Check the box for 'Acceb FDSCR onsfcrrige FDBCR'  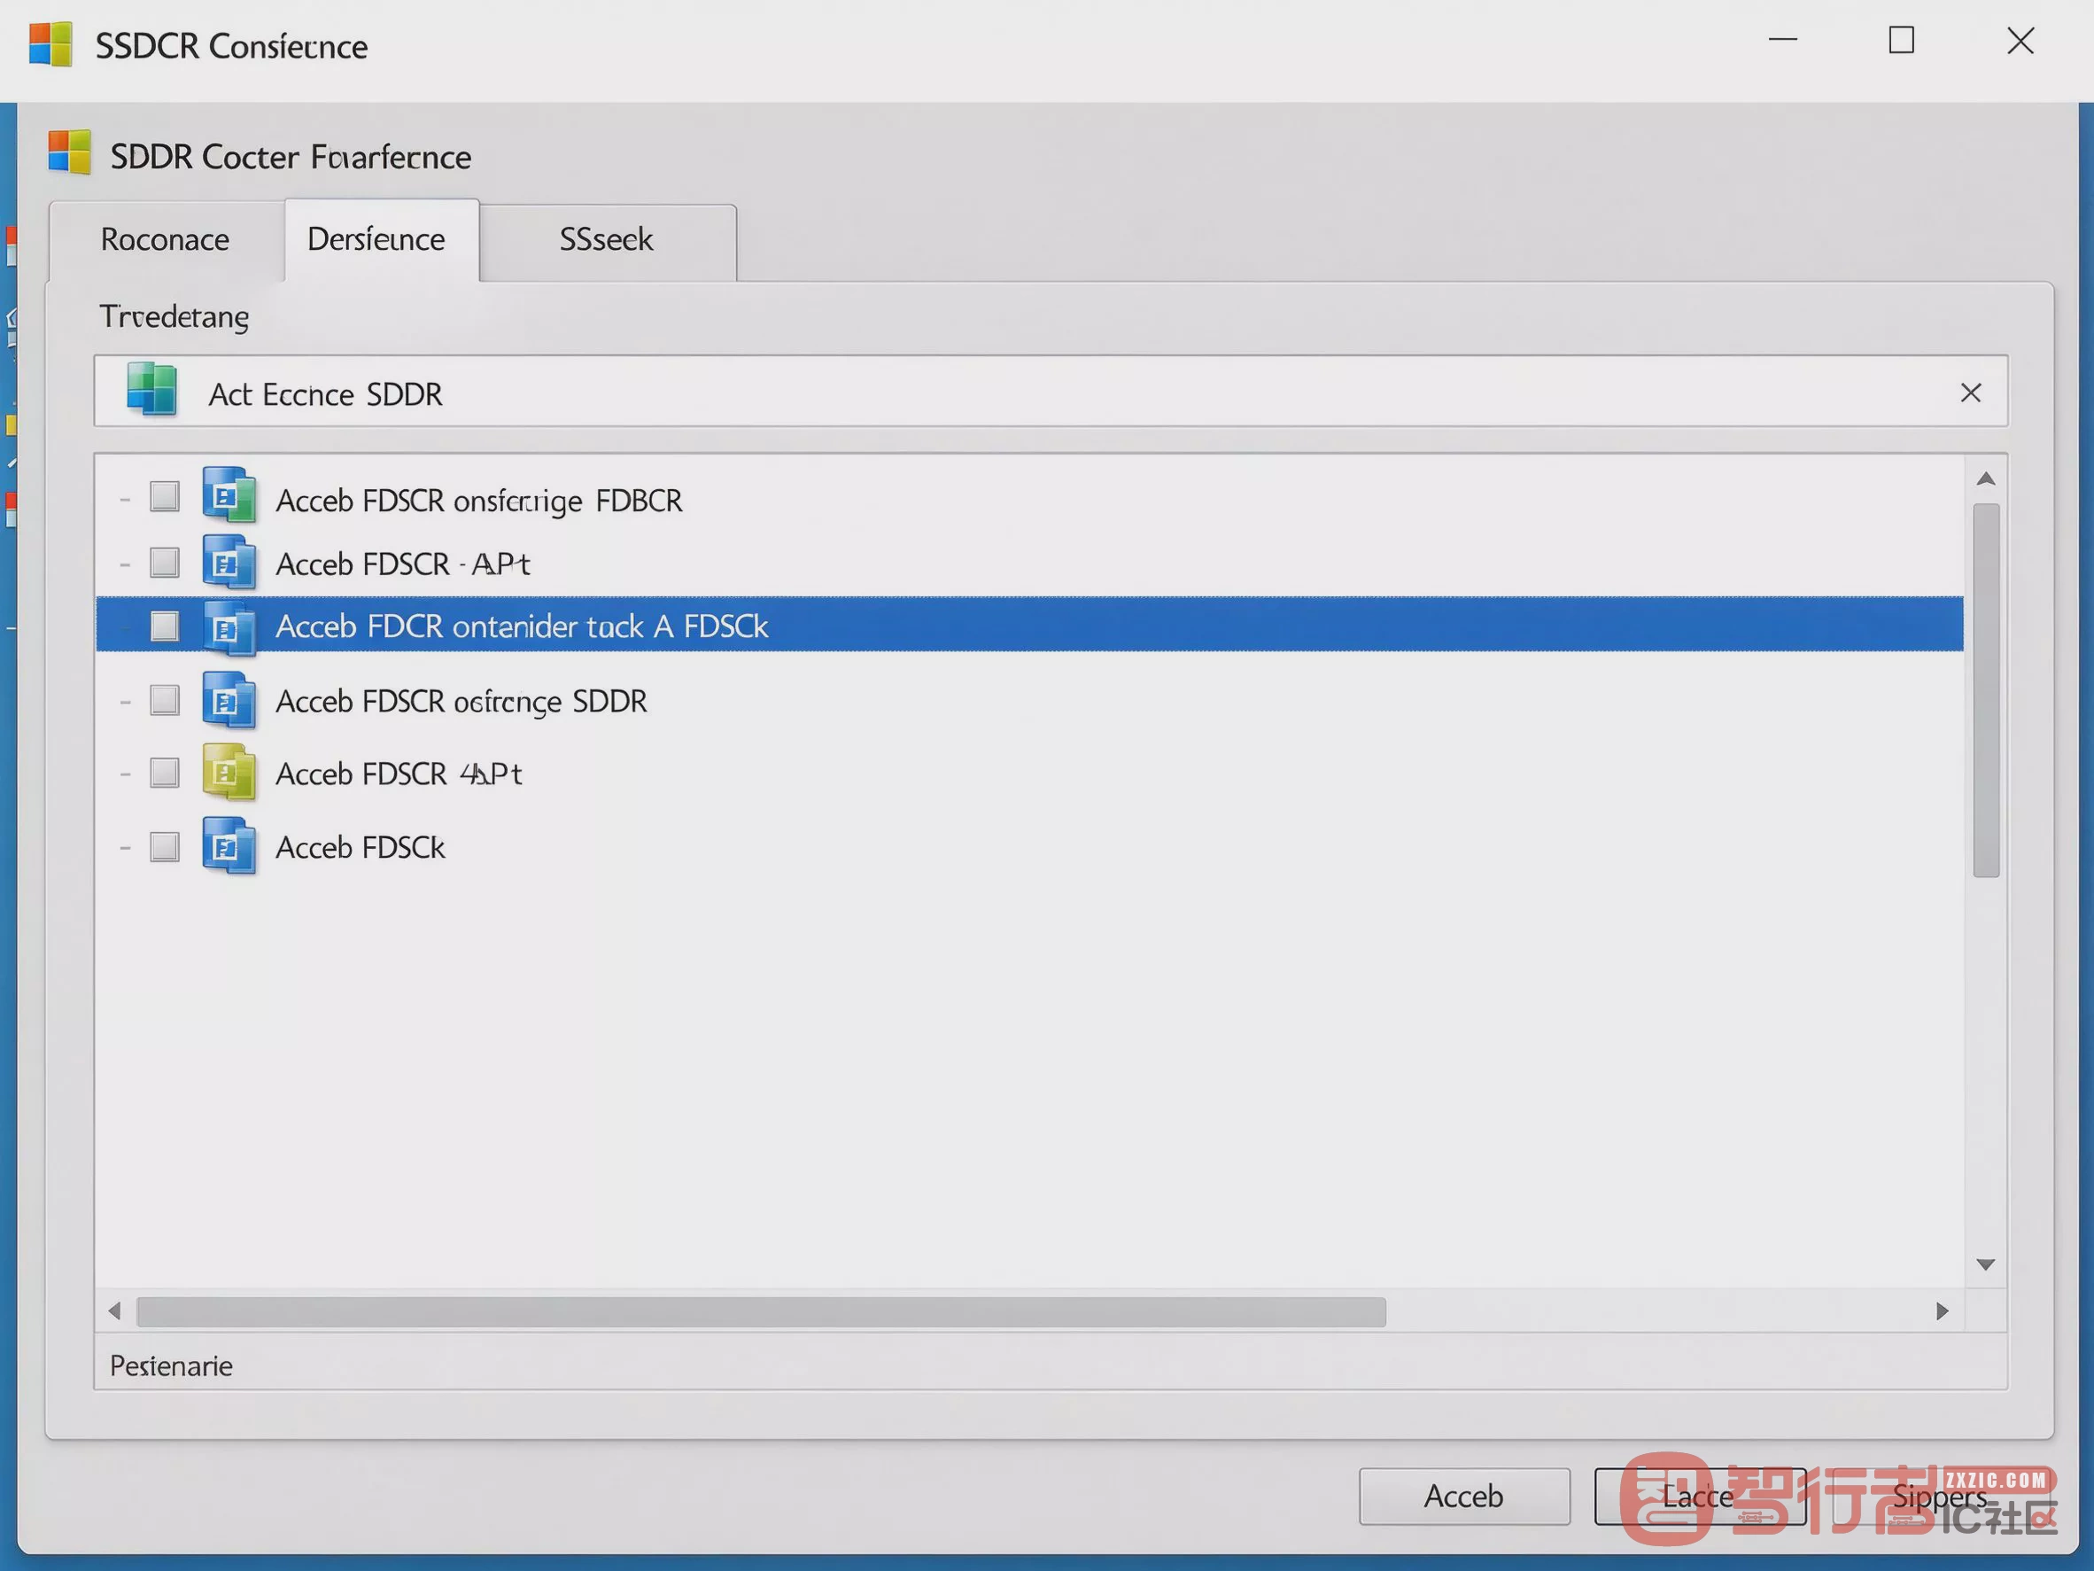165,496
